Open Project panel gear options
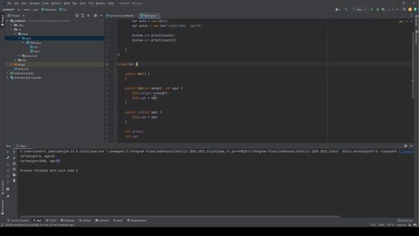 96,16
